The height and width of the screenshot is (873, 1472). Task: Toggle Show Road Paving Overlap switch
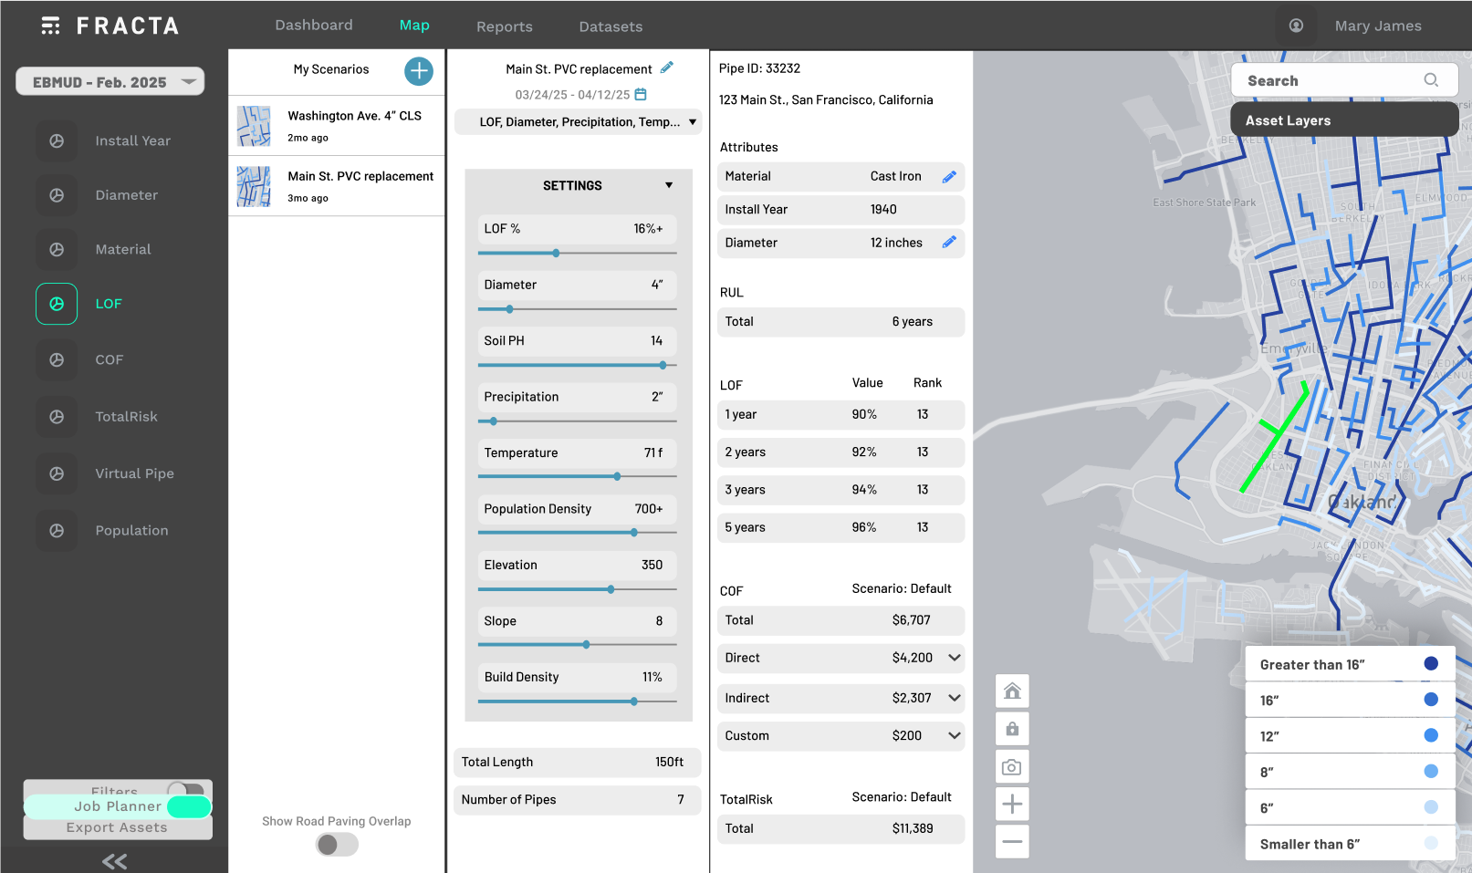click(x=337, y=845)
